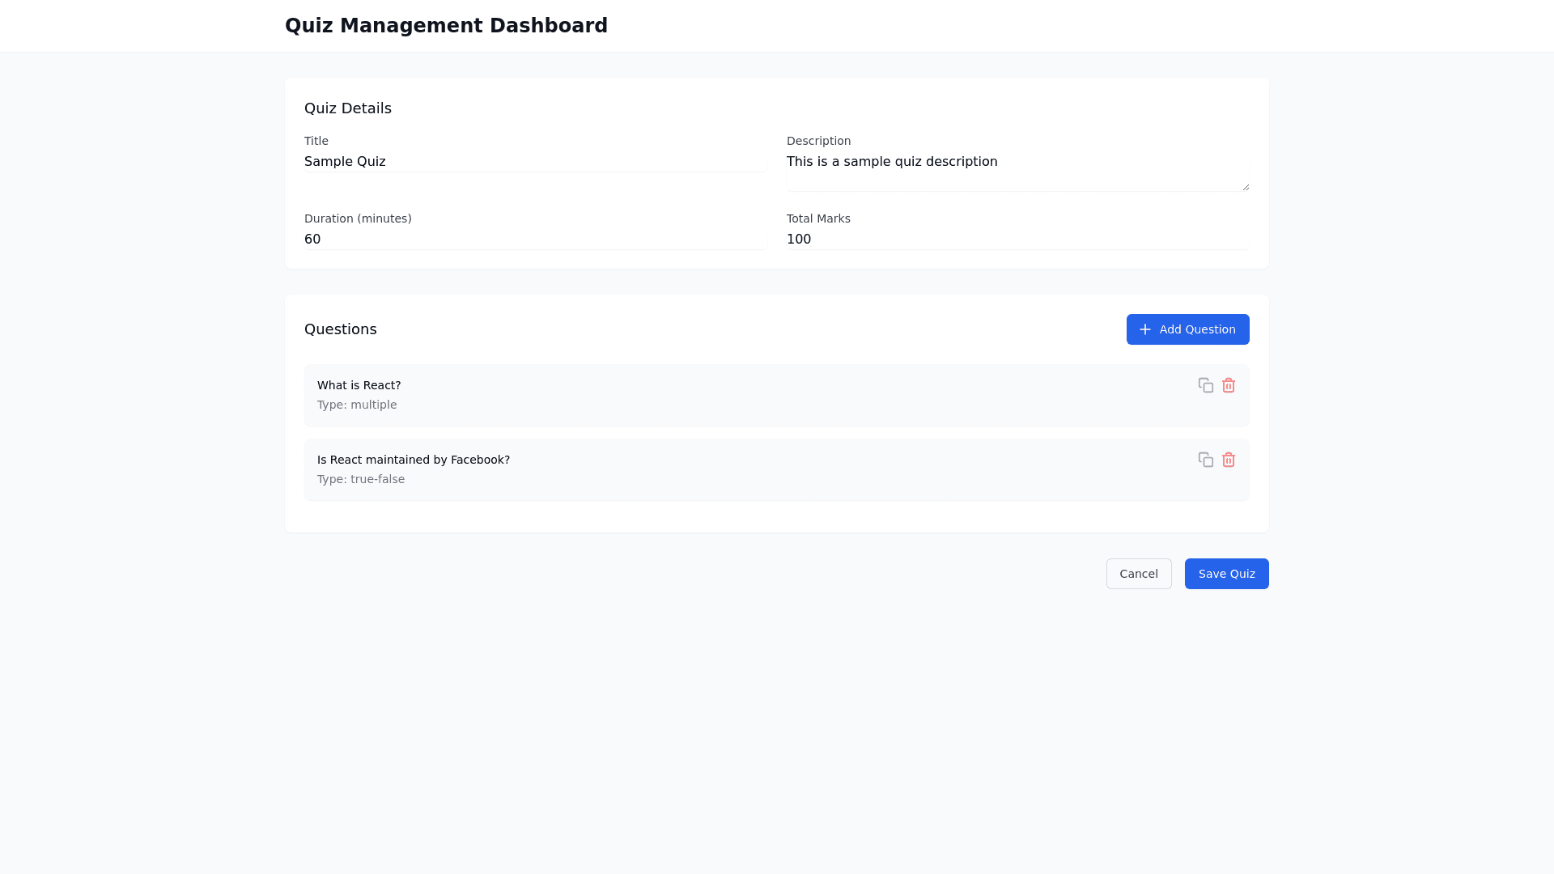Image resolution: width=1554 pixels, height=874 pixels.
Task: Select the "Is React maintained by Facebook?" question text
Action: coord(413,460)
